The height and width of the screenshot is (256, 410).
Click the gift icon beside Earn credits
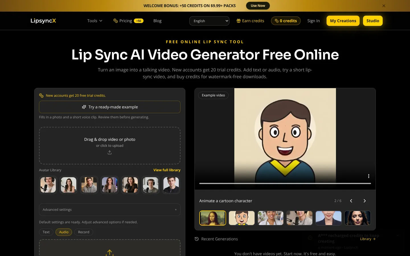pyautogui.click(x=239, y=21)
